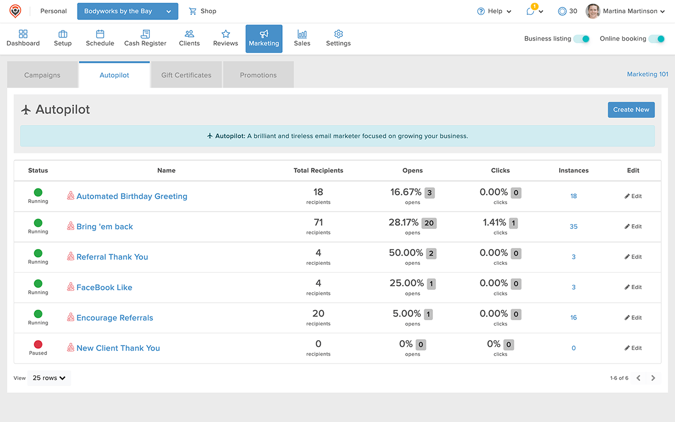The height and width of the screenshot is (422, 675).
Task: Open the Dashboard section
Action: [x=23, y=38]
